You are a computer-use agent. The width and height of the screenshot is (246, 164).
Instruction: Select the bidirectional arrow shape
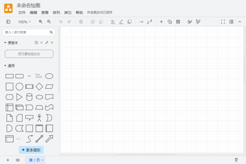39,139
